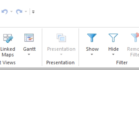
Task: Expand the Hide filter dropdown arrow
Action: pyautogui.click(x=113, y=54)
